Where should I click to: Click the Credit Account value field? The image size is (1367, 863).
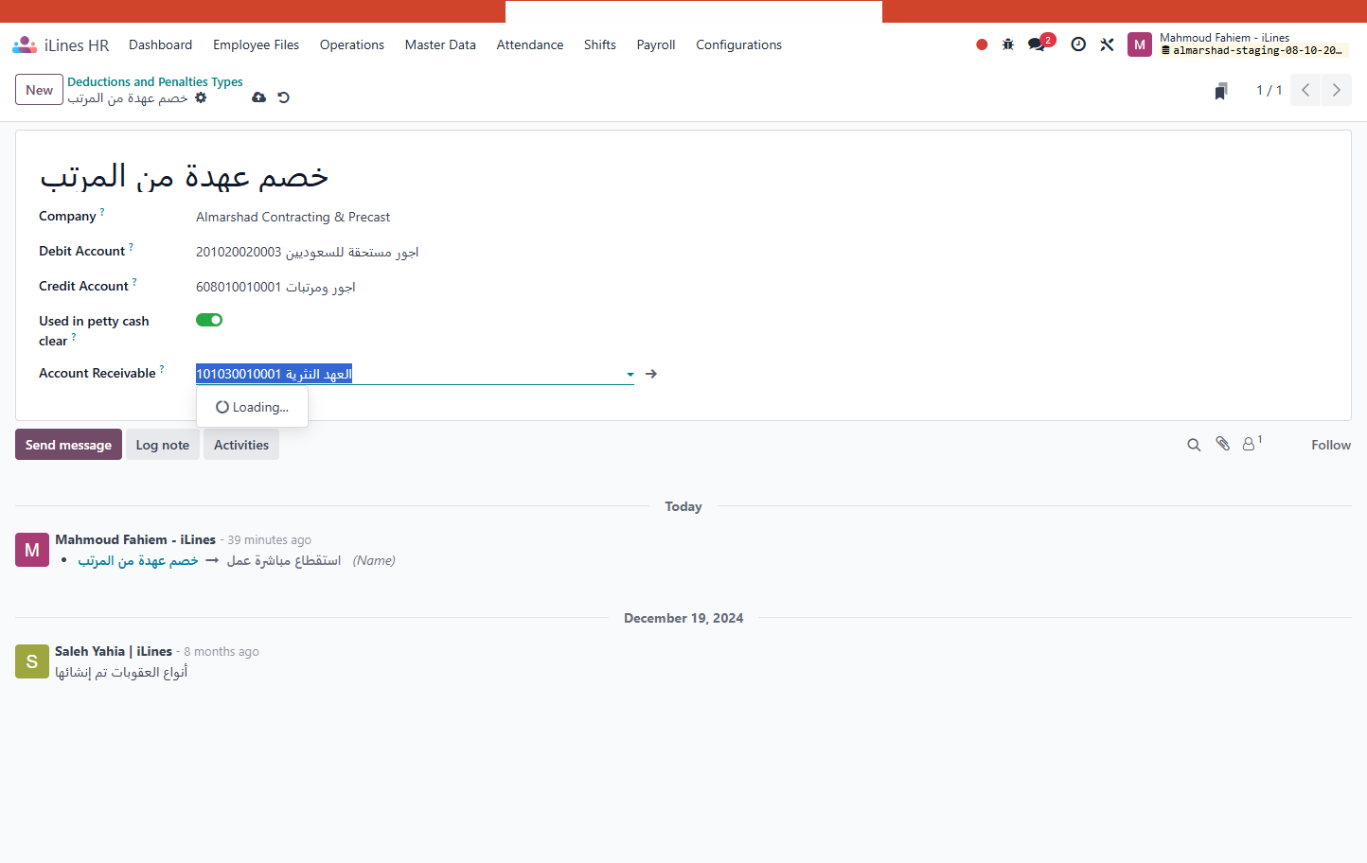(x=275, y=287)
